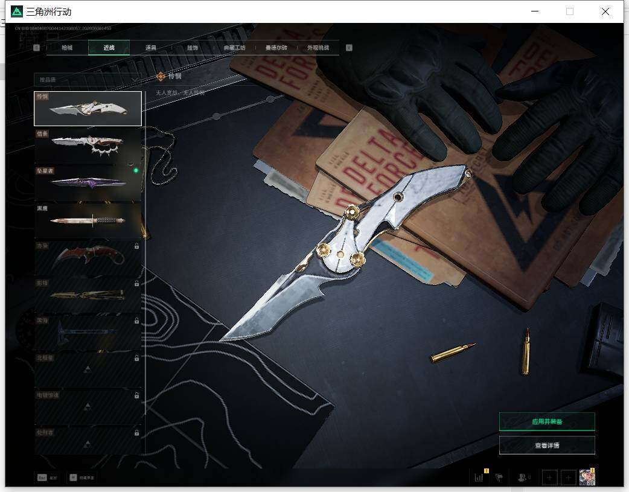
Task: Open the 曼德尔砖 tab
Action: (x=276, y=48)
